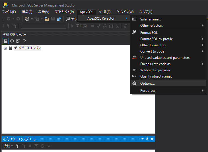Expand Encapsulate code as submenu
Image resolution: width=208 pixels, height=152 pixels.
pos(168,64)
